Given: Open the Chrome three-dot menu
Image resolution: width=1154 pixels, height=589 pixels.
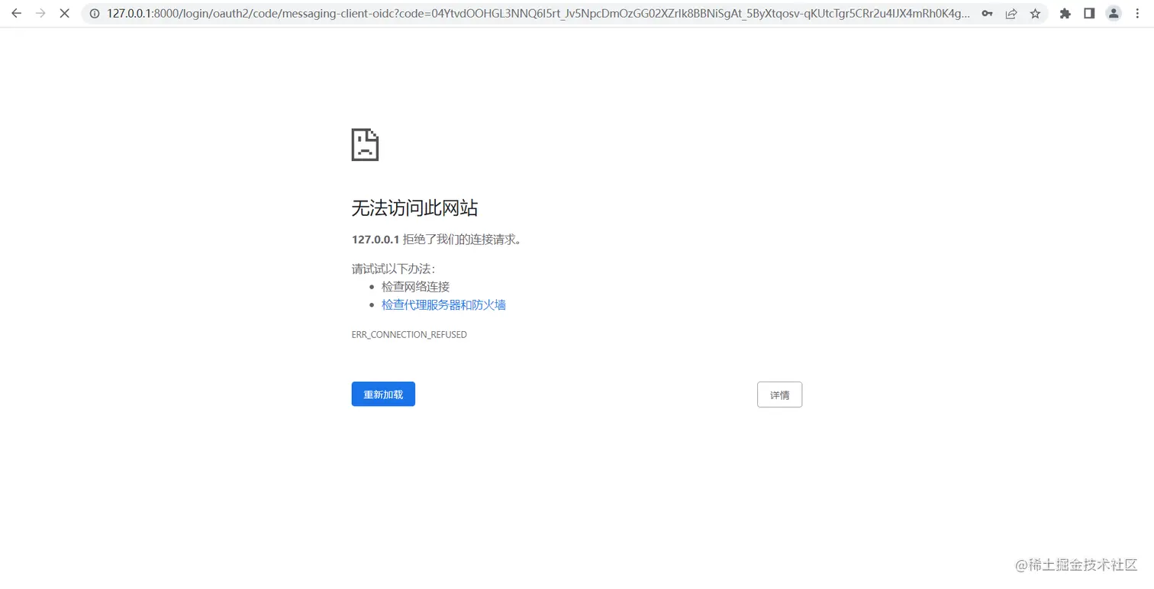Looking at the screenshot, I should pyautogui.click(x=1137, y=13).
